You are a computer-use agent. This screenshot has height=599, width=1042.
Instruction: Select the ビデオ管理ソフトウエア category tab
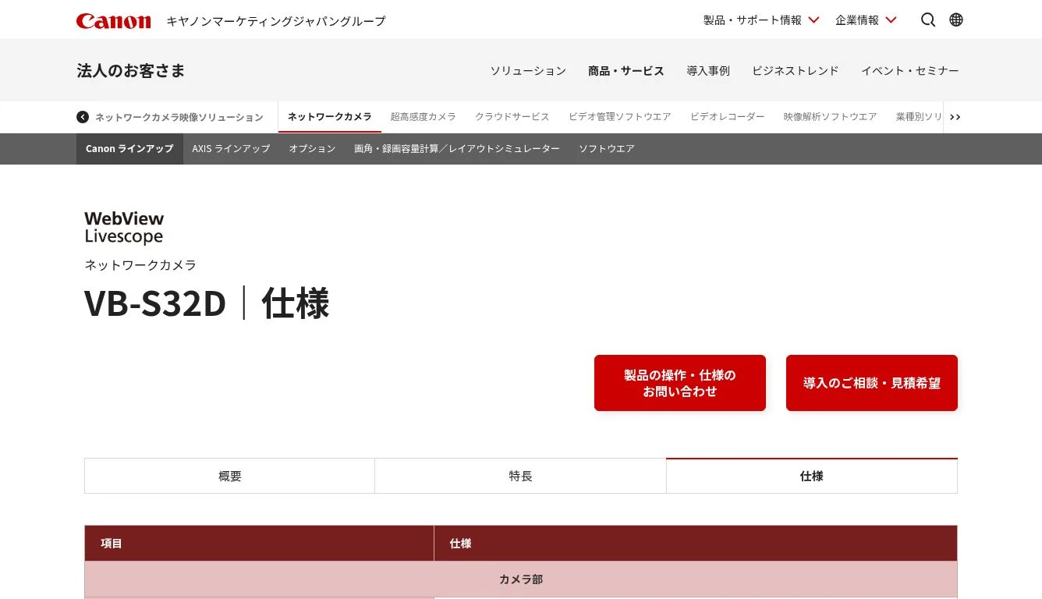[620, 117]
